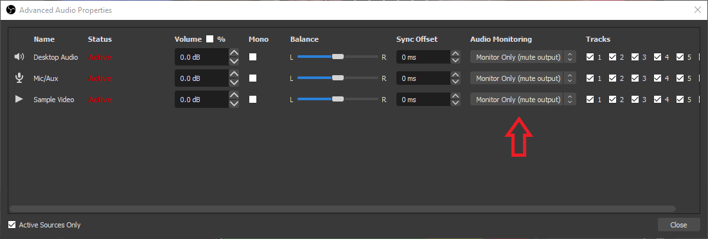Uncheck track 3 for Sample Video
The width and height of the screenshot is (708, 239).
pos(635,99)
